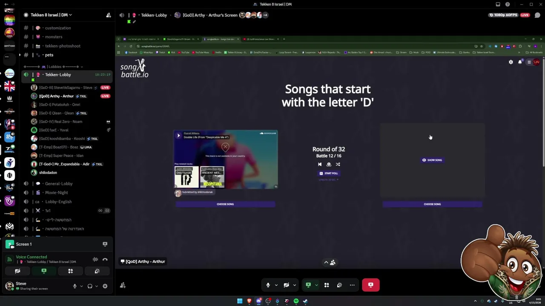Image resolution: width=545 pixels, height=306 pixels.
Task: Disconnect from voice with hang-up icon
Action: tap(105, 259)
